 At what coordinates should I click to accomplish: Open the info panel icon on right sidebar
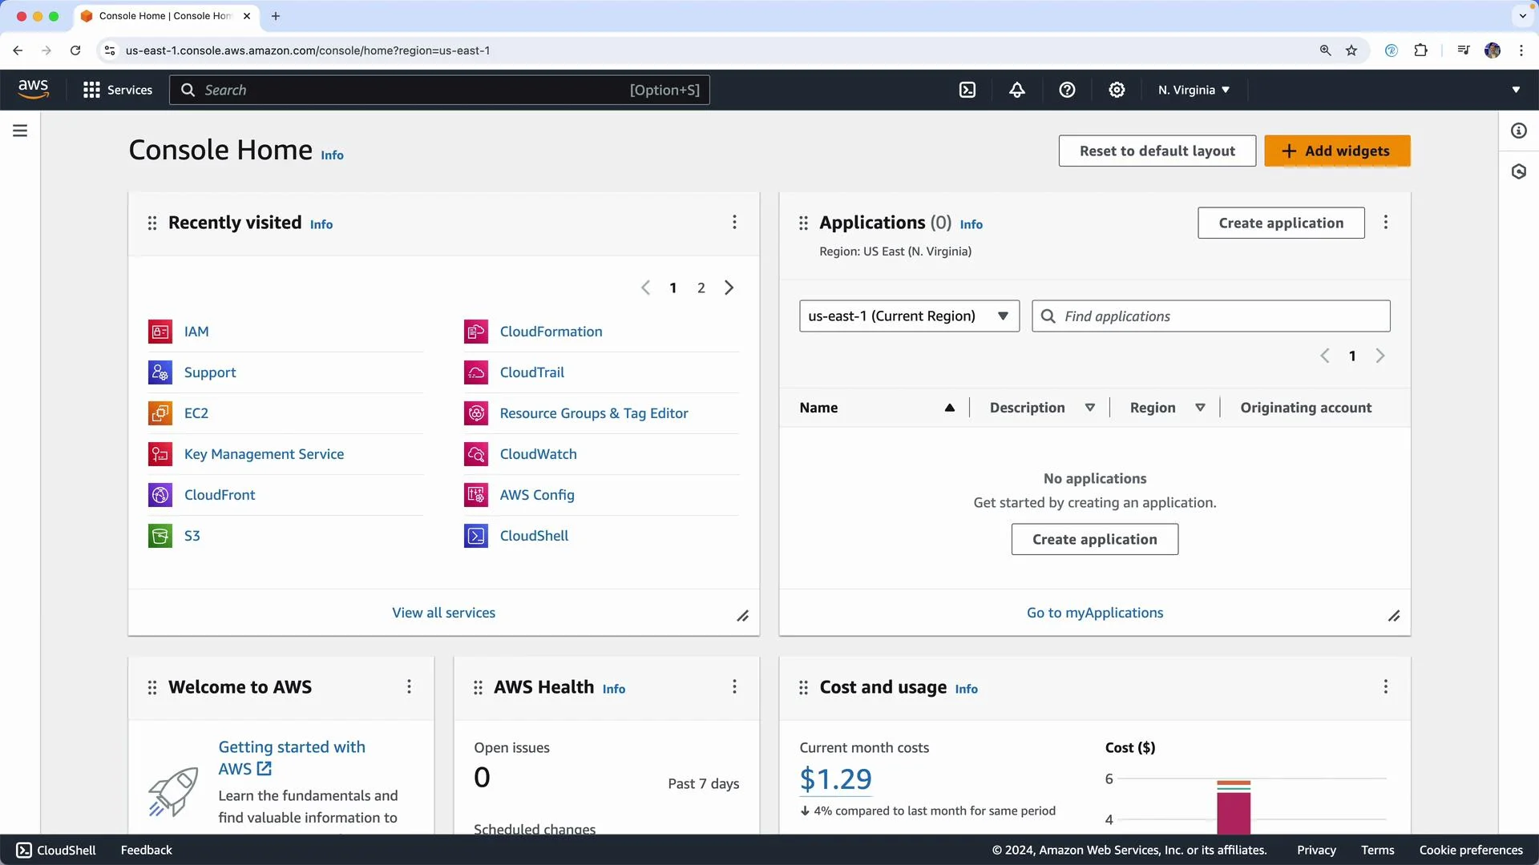coord(1519,131)
